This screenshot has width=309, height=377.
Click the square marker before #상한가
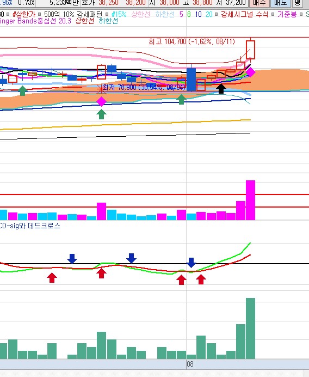coord(8,14)
